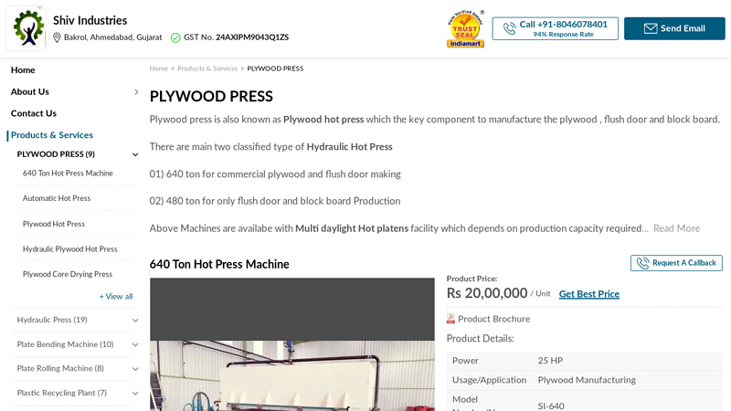
Task: Go to the Home menu item
Action: 23,70
